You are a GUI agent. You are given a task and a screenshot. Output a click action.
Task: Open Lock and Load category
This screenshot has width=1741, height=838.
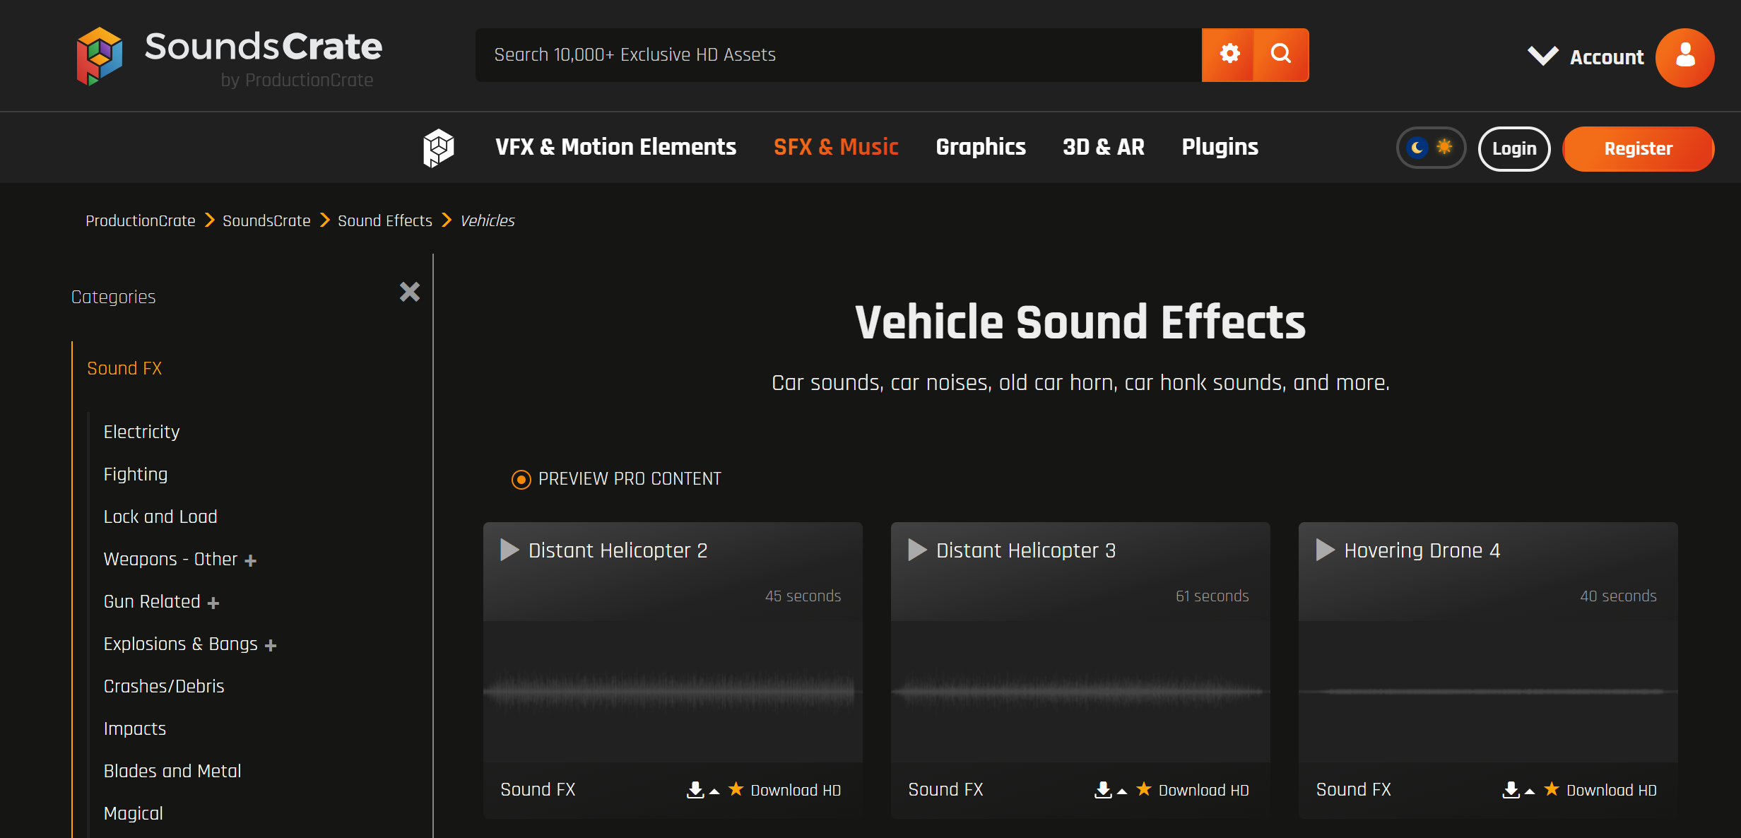click(x=160, y=517)
